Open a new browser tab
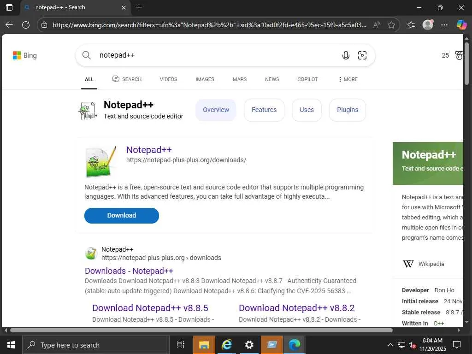472x354 pixels. coord(139,7)
